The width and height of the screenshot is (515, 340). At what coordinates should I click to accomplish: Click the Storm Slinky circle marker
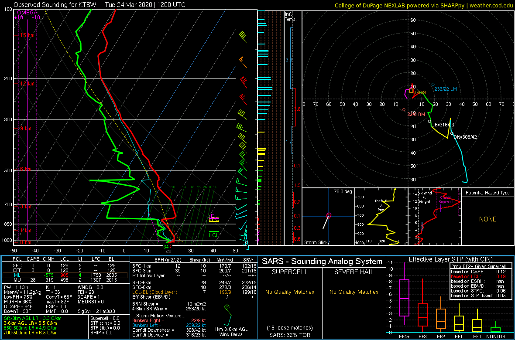329,215
